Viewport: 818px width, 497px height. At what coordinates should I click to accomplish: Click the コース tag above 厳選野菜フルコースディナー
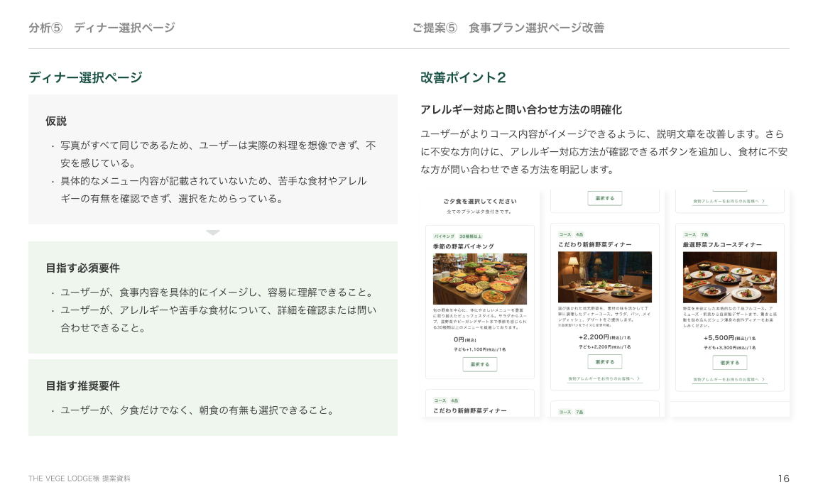coord(690,234)
